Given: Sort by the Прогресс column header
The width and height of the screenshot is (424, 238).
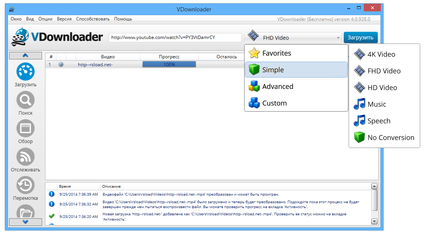Looking at the screenshot, I should pyautogui.click(x=169, y=57).
